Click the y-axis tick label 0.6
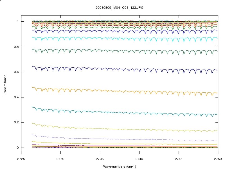Image resolution: width=225 pixels, height=169 pixels. click(16, 72)
